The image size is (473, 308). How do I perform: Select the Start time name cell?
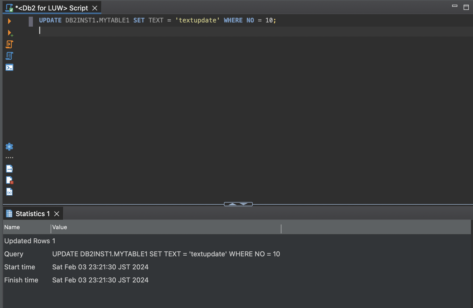[x=20, y=267]
